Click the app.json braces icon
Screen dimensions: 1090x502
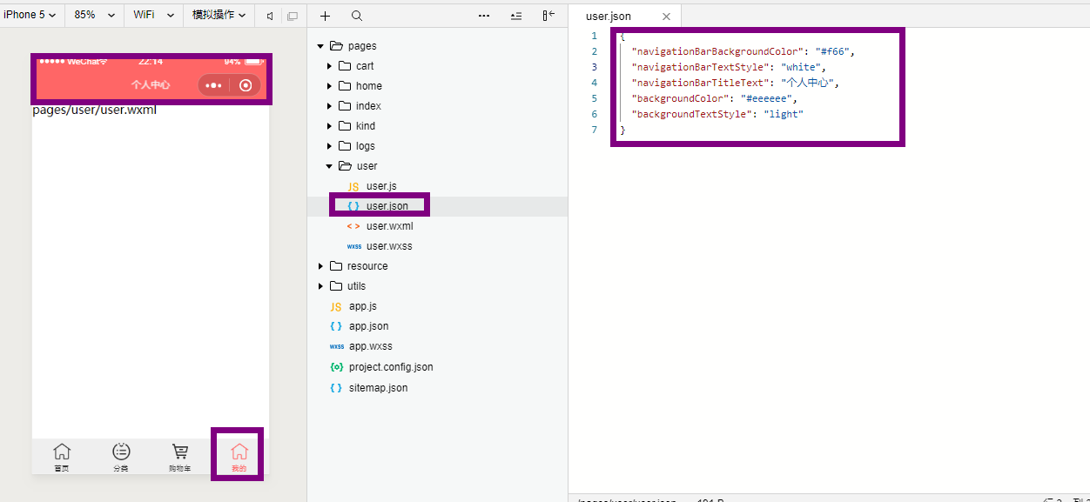[336, 326]
